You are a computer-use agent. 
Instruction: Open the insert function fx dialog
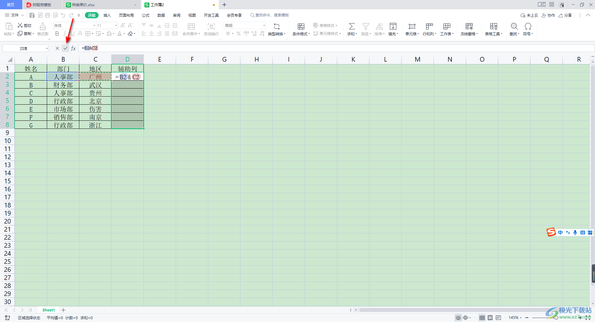point(73,48)
